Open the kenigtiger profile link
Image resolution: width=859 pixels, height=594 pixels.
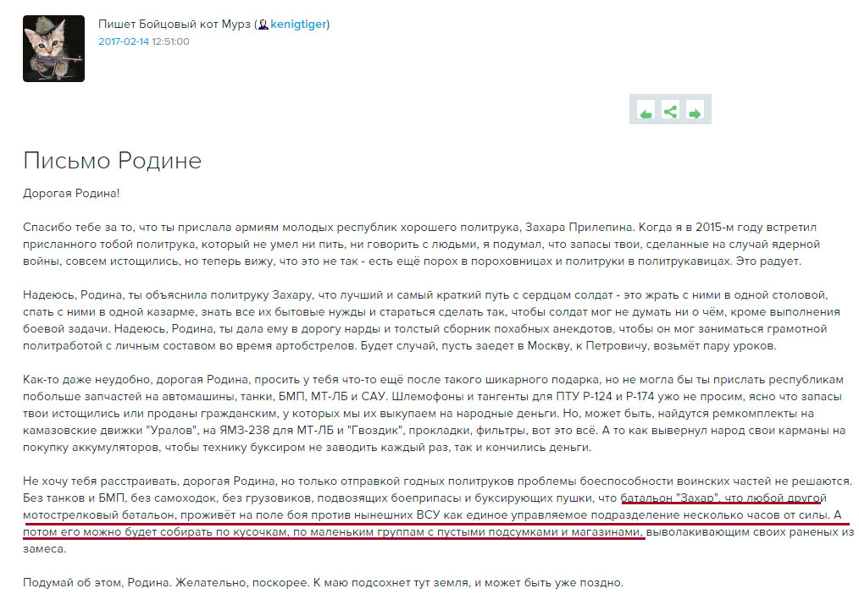click(298, 25)
